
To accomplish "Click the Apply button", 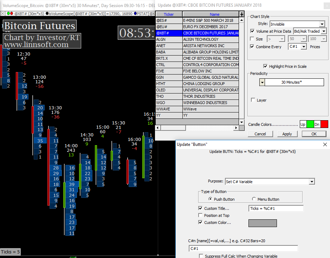I will coord(287,134).
